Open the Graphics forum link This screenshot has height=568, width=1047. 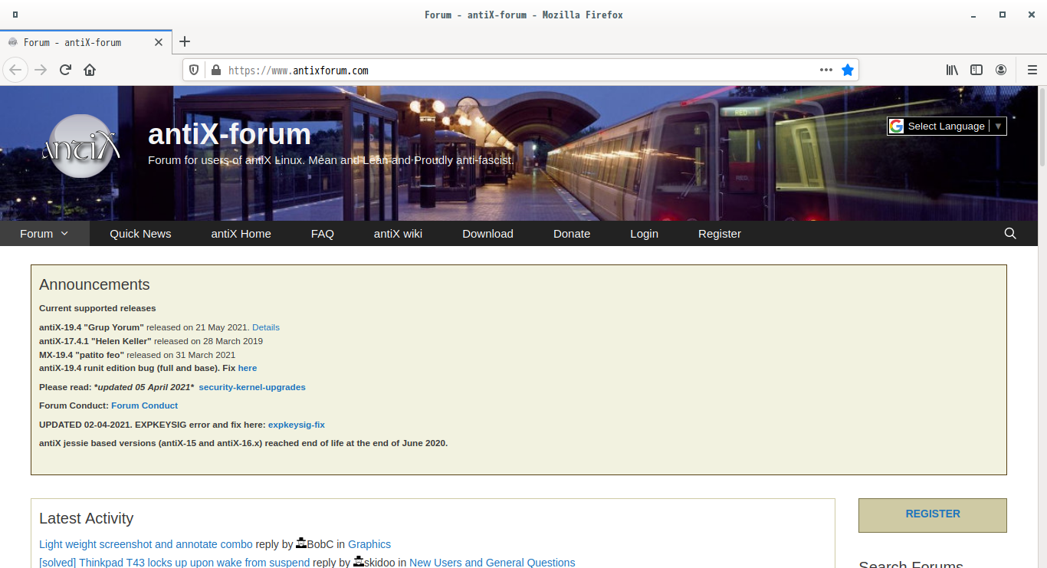[x=369, y=544]
